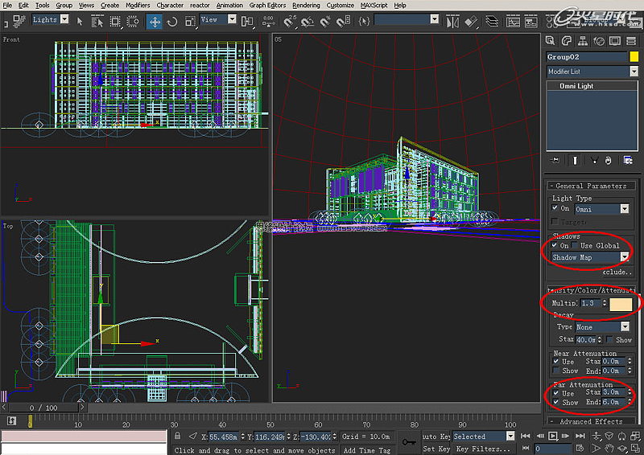
Task: Select the Move transform tool
Action: pyautogui.click(x=154, y=21)
